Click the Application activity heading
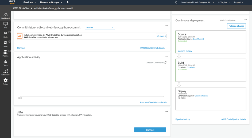This screenshot has height=138, width=252. pyautogui.click(x=29, y=57)
